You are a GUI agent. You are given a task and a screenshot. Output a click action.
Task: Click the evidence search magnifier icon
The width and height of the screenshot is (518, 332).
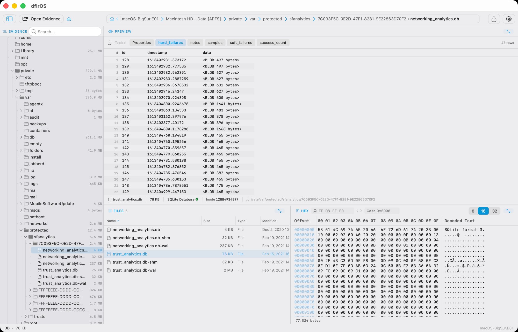34,31
